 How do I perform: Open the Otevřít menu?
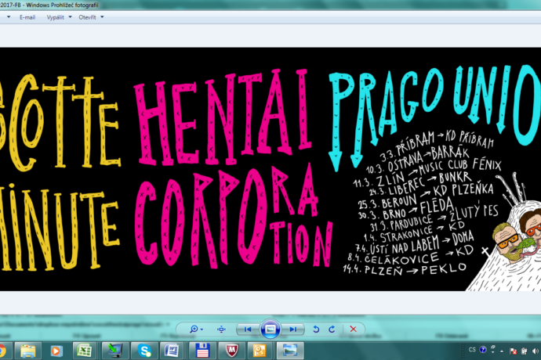(x=87, y=17)
